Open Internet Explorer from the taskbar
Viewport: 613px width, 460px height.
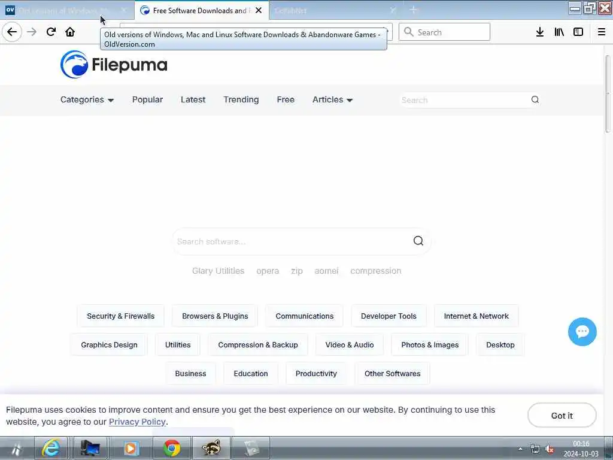(51, 448)
